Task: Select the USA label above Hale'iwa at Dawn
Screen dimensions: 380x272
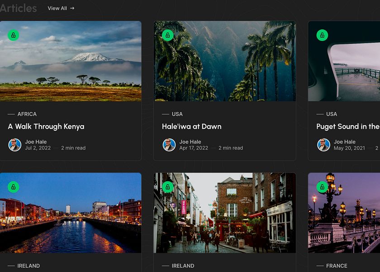Action: point(177,114)
